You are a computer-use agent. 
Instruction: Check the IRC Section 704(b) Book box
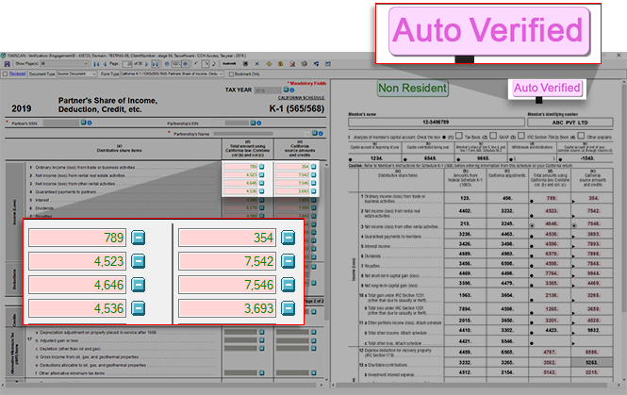[x=521, y=136]
